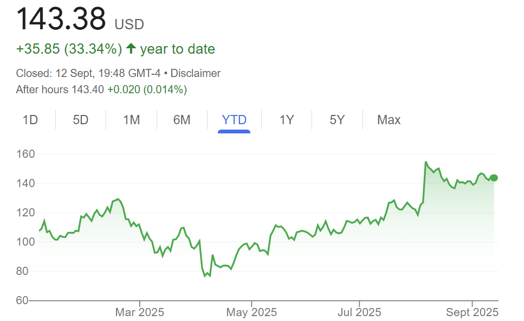The width and height of the screenshot is (524, 321).
Task: Click the green end-point dot on chart
Action: [494, 178]
